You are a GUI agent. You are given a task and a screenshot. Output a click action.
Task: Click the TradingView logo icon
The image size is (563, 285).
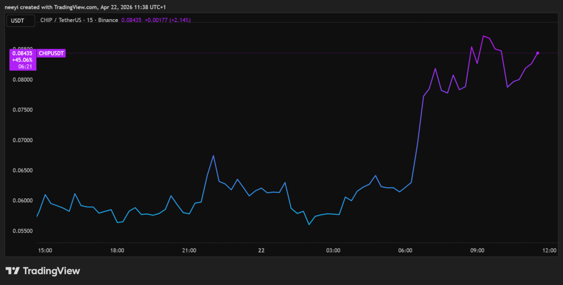point(13,271)
